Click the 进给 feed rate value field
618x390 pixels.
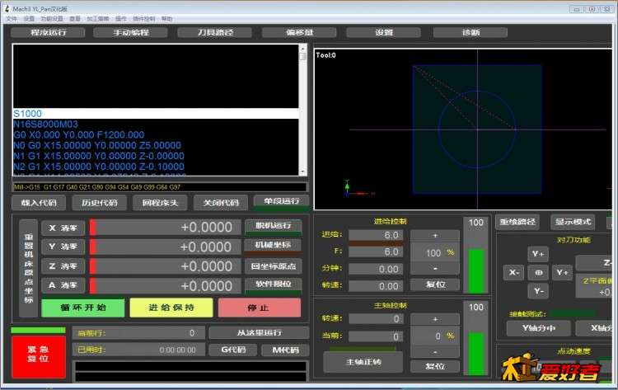[x=376, y=236]
